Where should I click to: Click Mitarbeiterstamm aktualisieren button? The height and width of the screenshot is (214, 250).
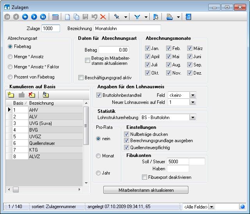146,190
